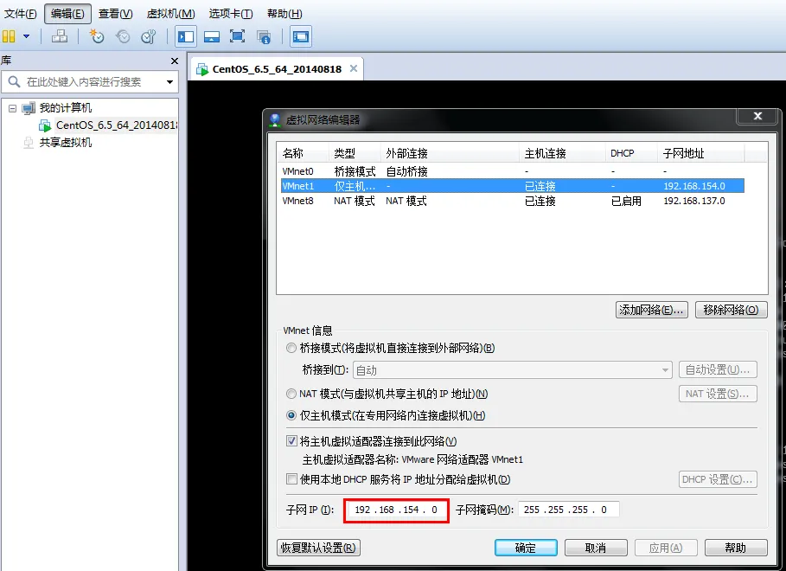The width and height of the screenshot is (786, 571).
Task: Open the snapshot manager icon
Action: tap(149, 36)
